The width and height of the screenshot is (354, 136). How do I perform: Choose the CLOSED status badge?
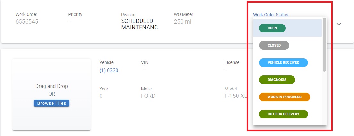[x=274, y=45]
